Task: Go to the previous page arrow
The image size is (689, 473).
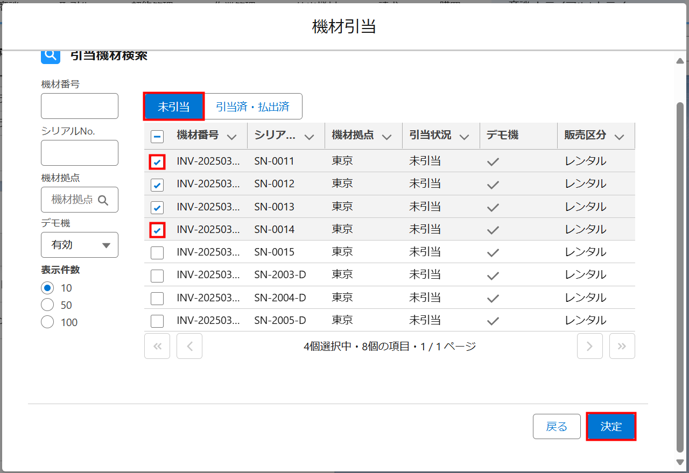Action: tap(189, 346)
